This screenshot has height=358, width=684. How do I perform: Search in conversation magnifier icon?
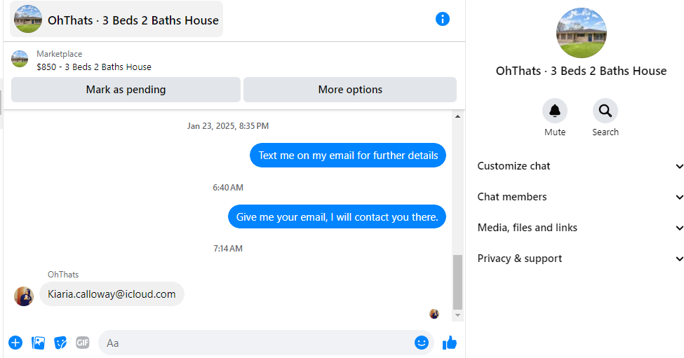click(605, 111)
